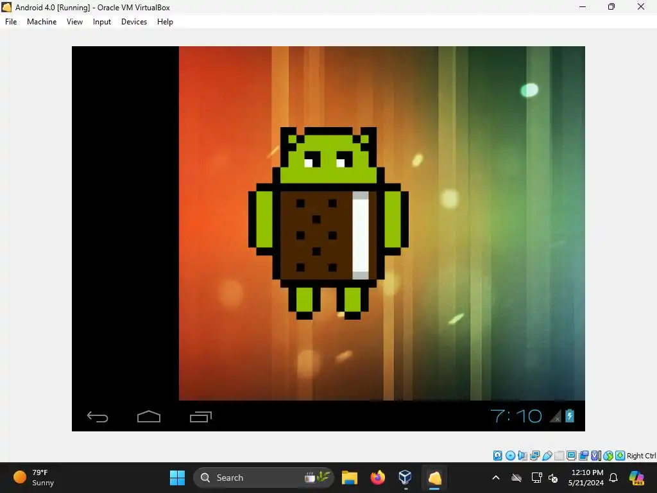The width and height of the screenshot is (657, 493).
Task: Tap the Android recent apps button
Action: [x=201, y=416]
